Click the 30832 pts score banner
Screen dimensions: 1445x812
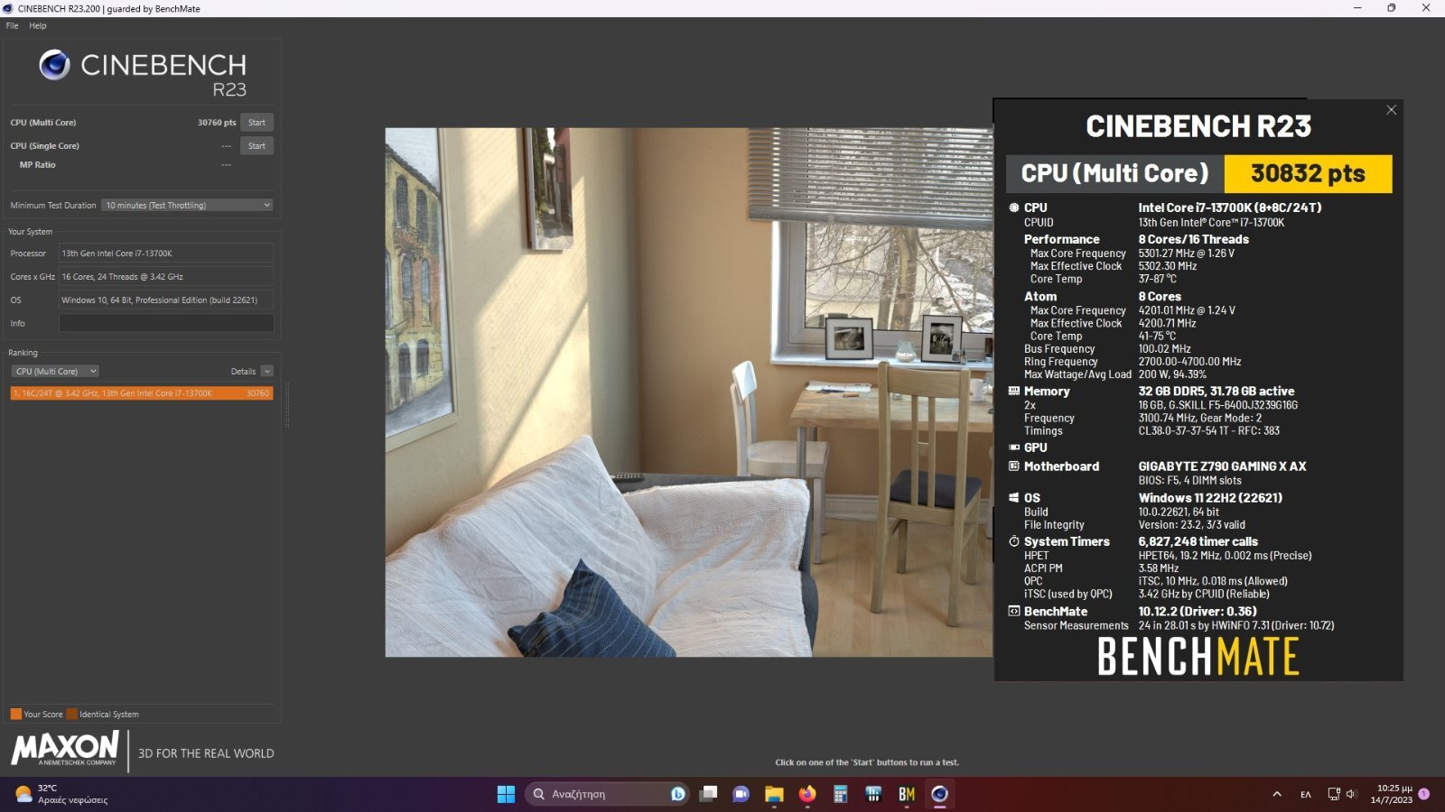(x=1308, y=174)
